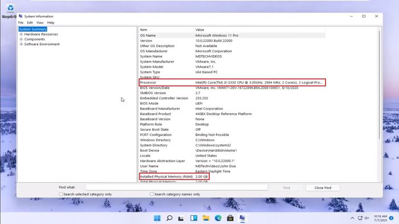Open Task View on the taskbar
The image size is (399, 224).
pyautogui.click(x=181, y=218)
